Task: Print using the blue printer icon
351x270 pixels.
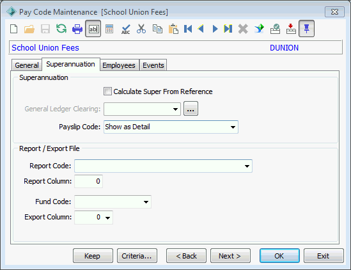Action: [x=77, y=29]
